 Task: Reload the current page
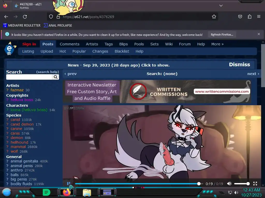click(x=25, y=17)
